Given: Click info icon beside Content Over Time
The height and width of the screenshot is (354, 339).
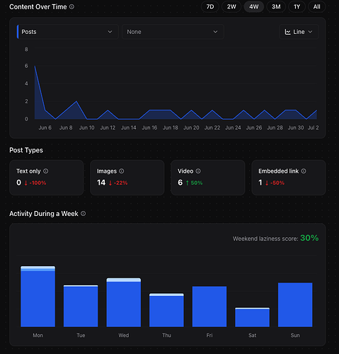Looking at the screenshot, I should click(71, 7).
